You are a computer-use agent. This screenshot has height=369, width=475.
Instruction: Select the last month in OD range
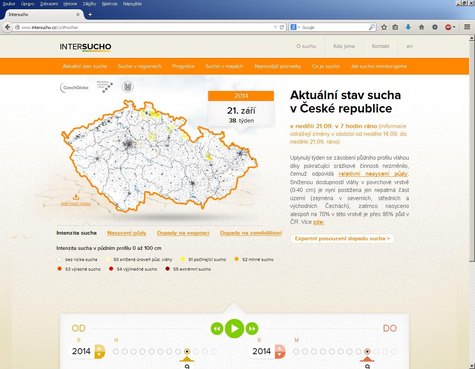214,352
